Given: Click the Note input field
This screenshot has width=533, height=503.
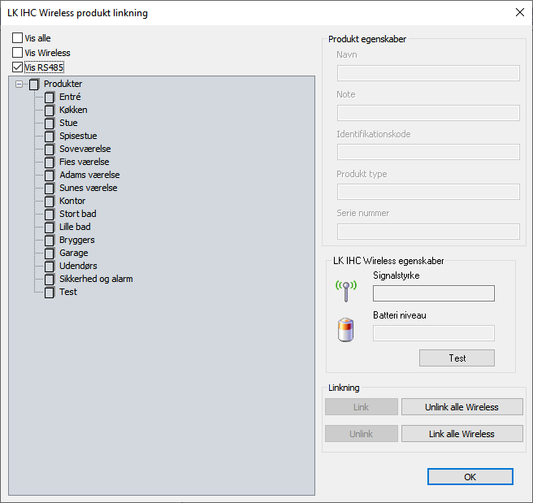Looking at the screenshot, I should tap(428, 113).
